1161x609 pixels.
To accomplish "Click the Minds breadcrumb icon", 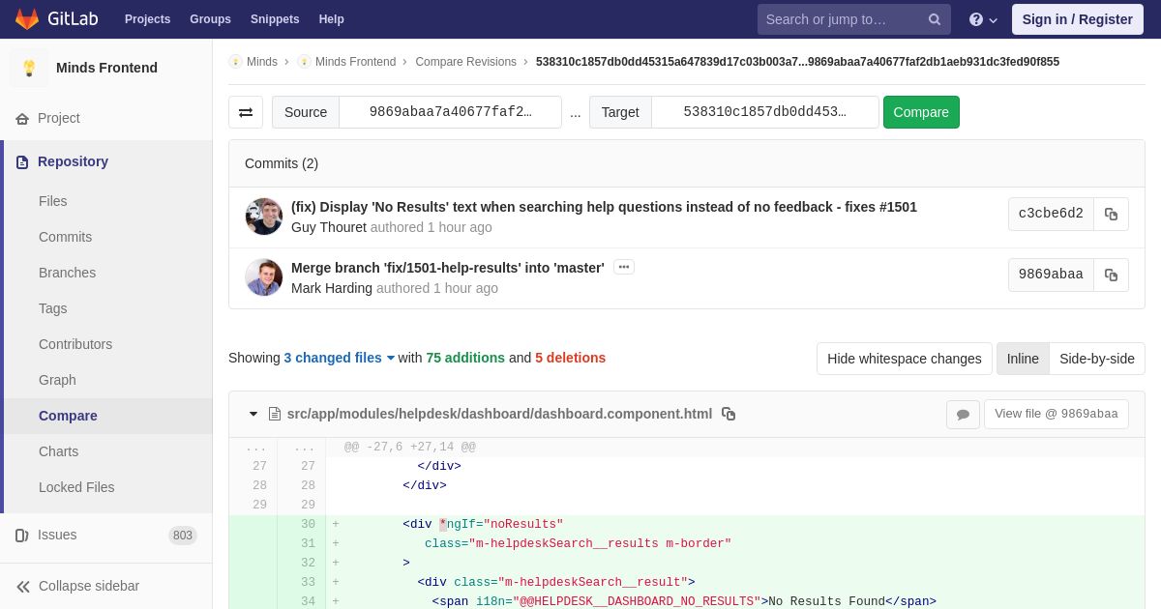I will point(235,62).
